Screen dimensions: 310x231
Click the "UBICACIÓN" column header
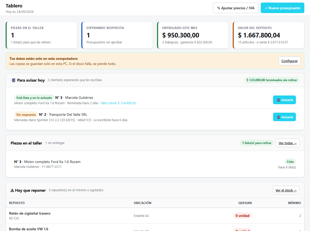(142, 203)
